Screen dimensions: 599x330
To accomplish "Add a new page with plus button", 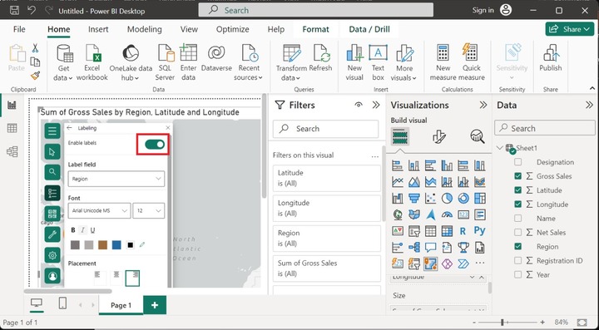I will pos(155,305).
